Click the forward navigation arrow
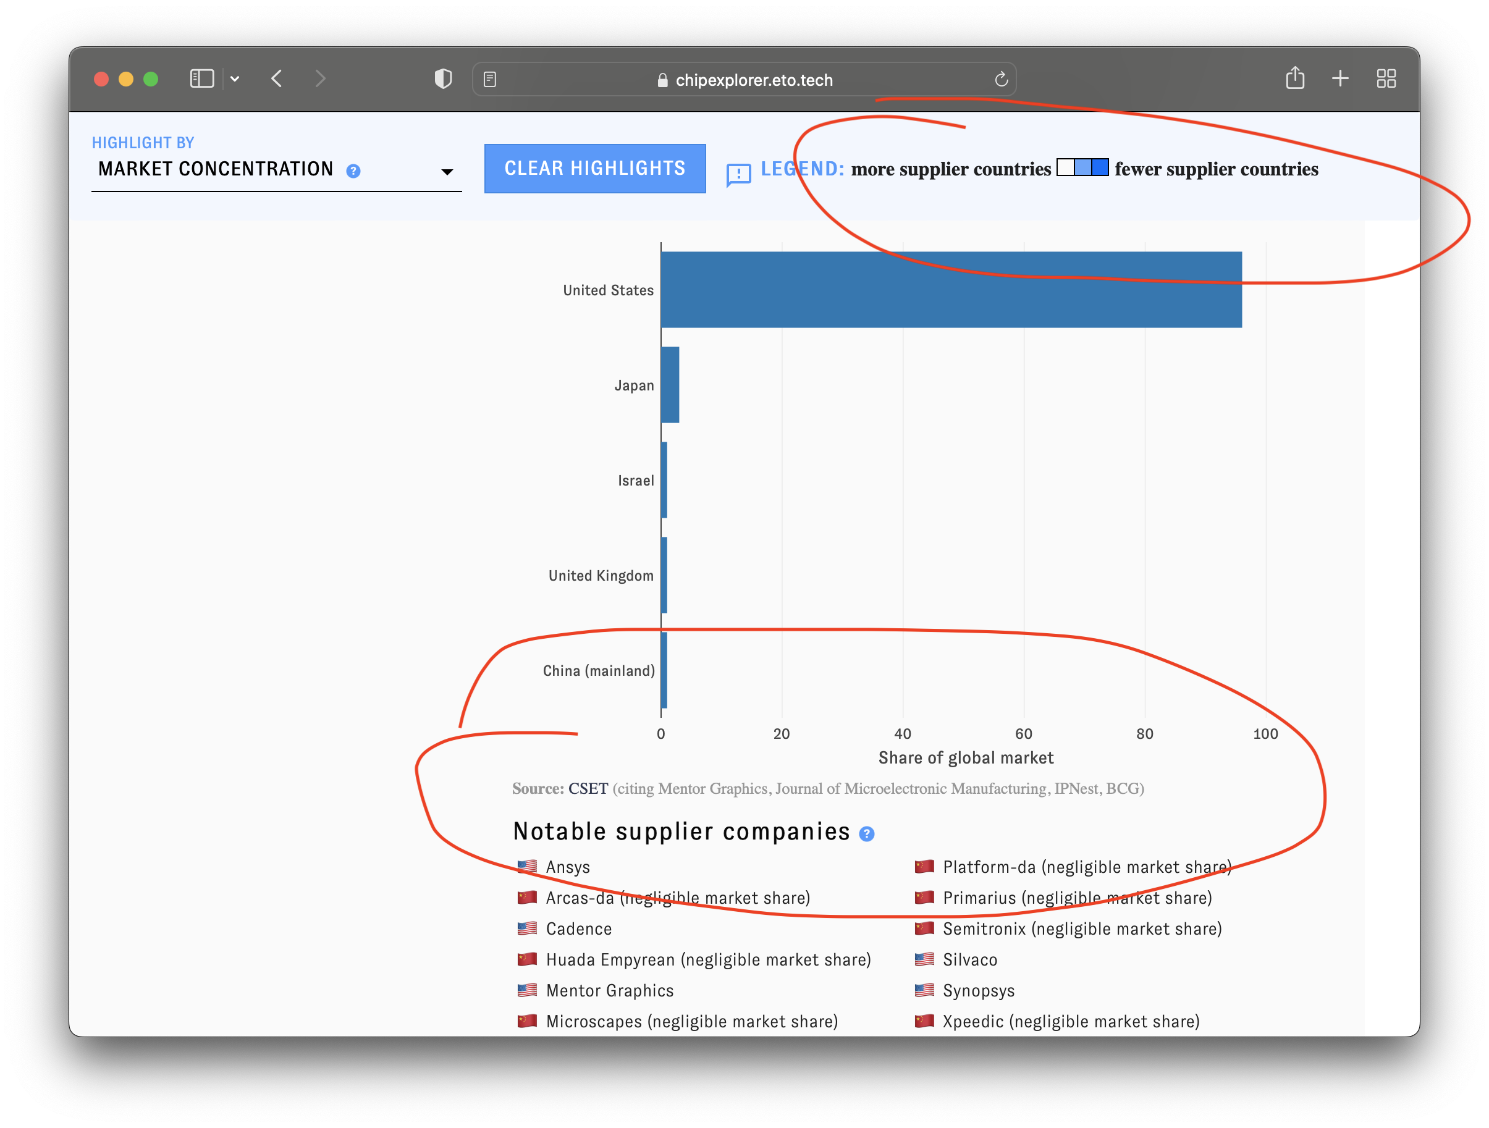The width and height of the screenshot is (1489, 1128). [x=321, y=78]
